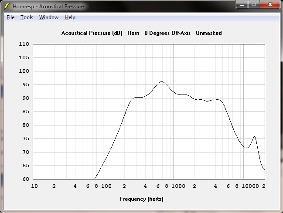283x213 pixels.
Task: Close the Hornresp window
Action: [x=270, y=5]
